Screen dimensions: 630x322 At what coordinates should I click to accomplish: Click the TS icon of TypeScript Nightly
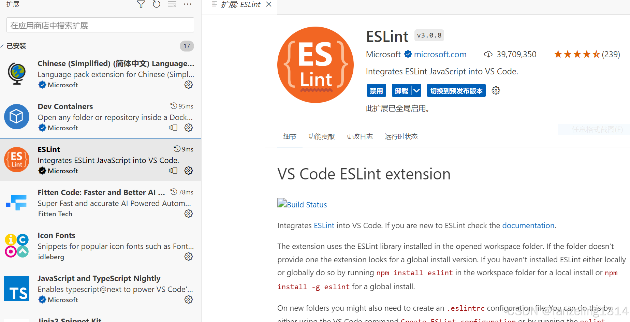click(x=17, y=289)
